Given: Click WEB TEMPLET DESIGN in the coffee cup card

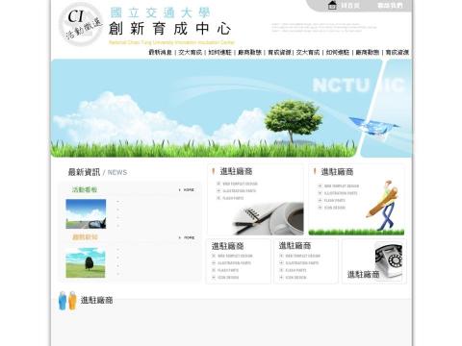Looking at the screenshot, I should (x=240, y=184).
